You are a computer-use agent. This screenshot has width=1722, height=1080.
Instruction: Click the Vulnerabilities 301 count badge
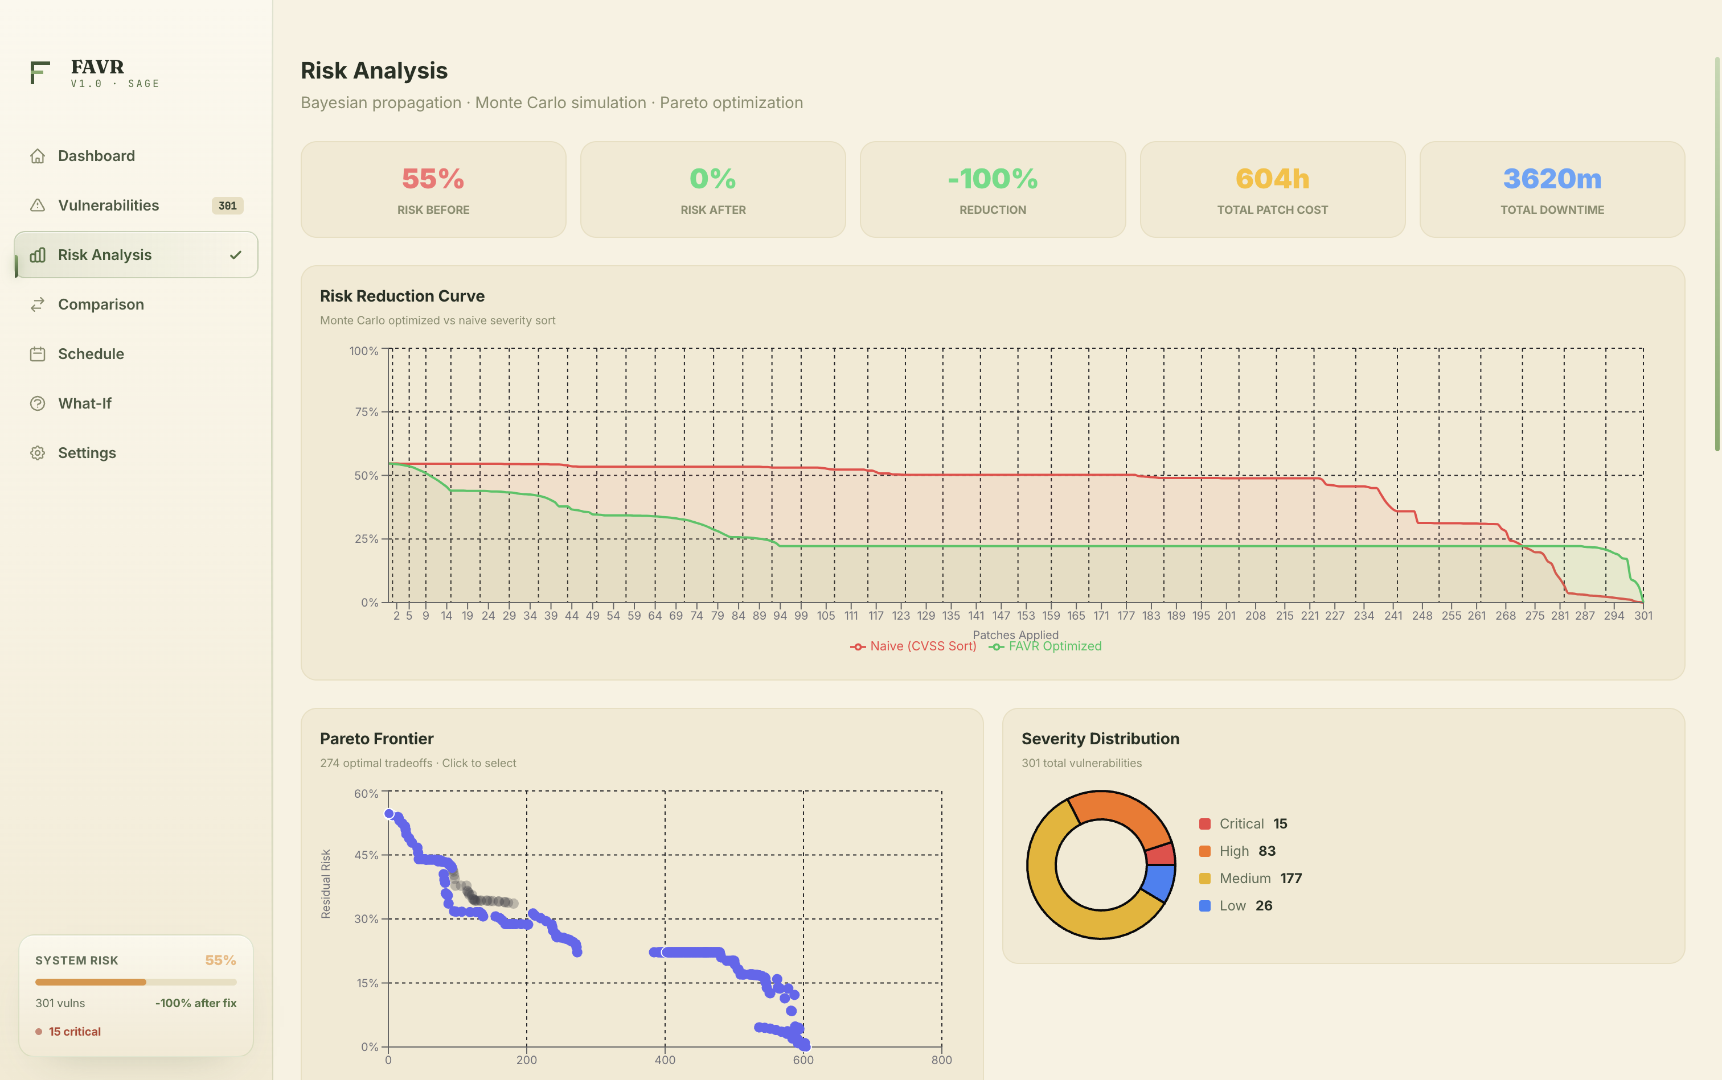(227, 206)
